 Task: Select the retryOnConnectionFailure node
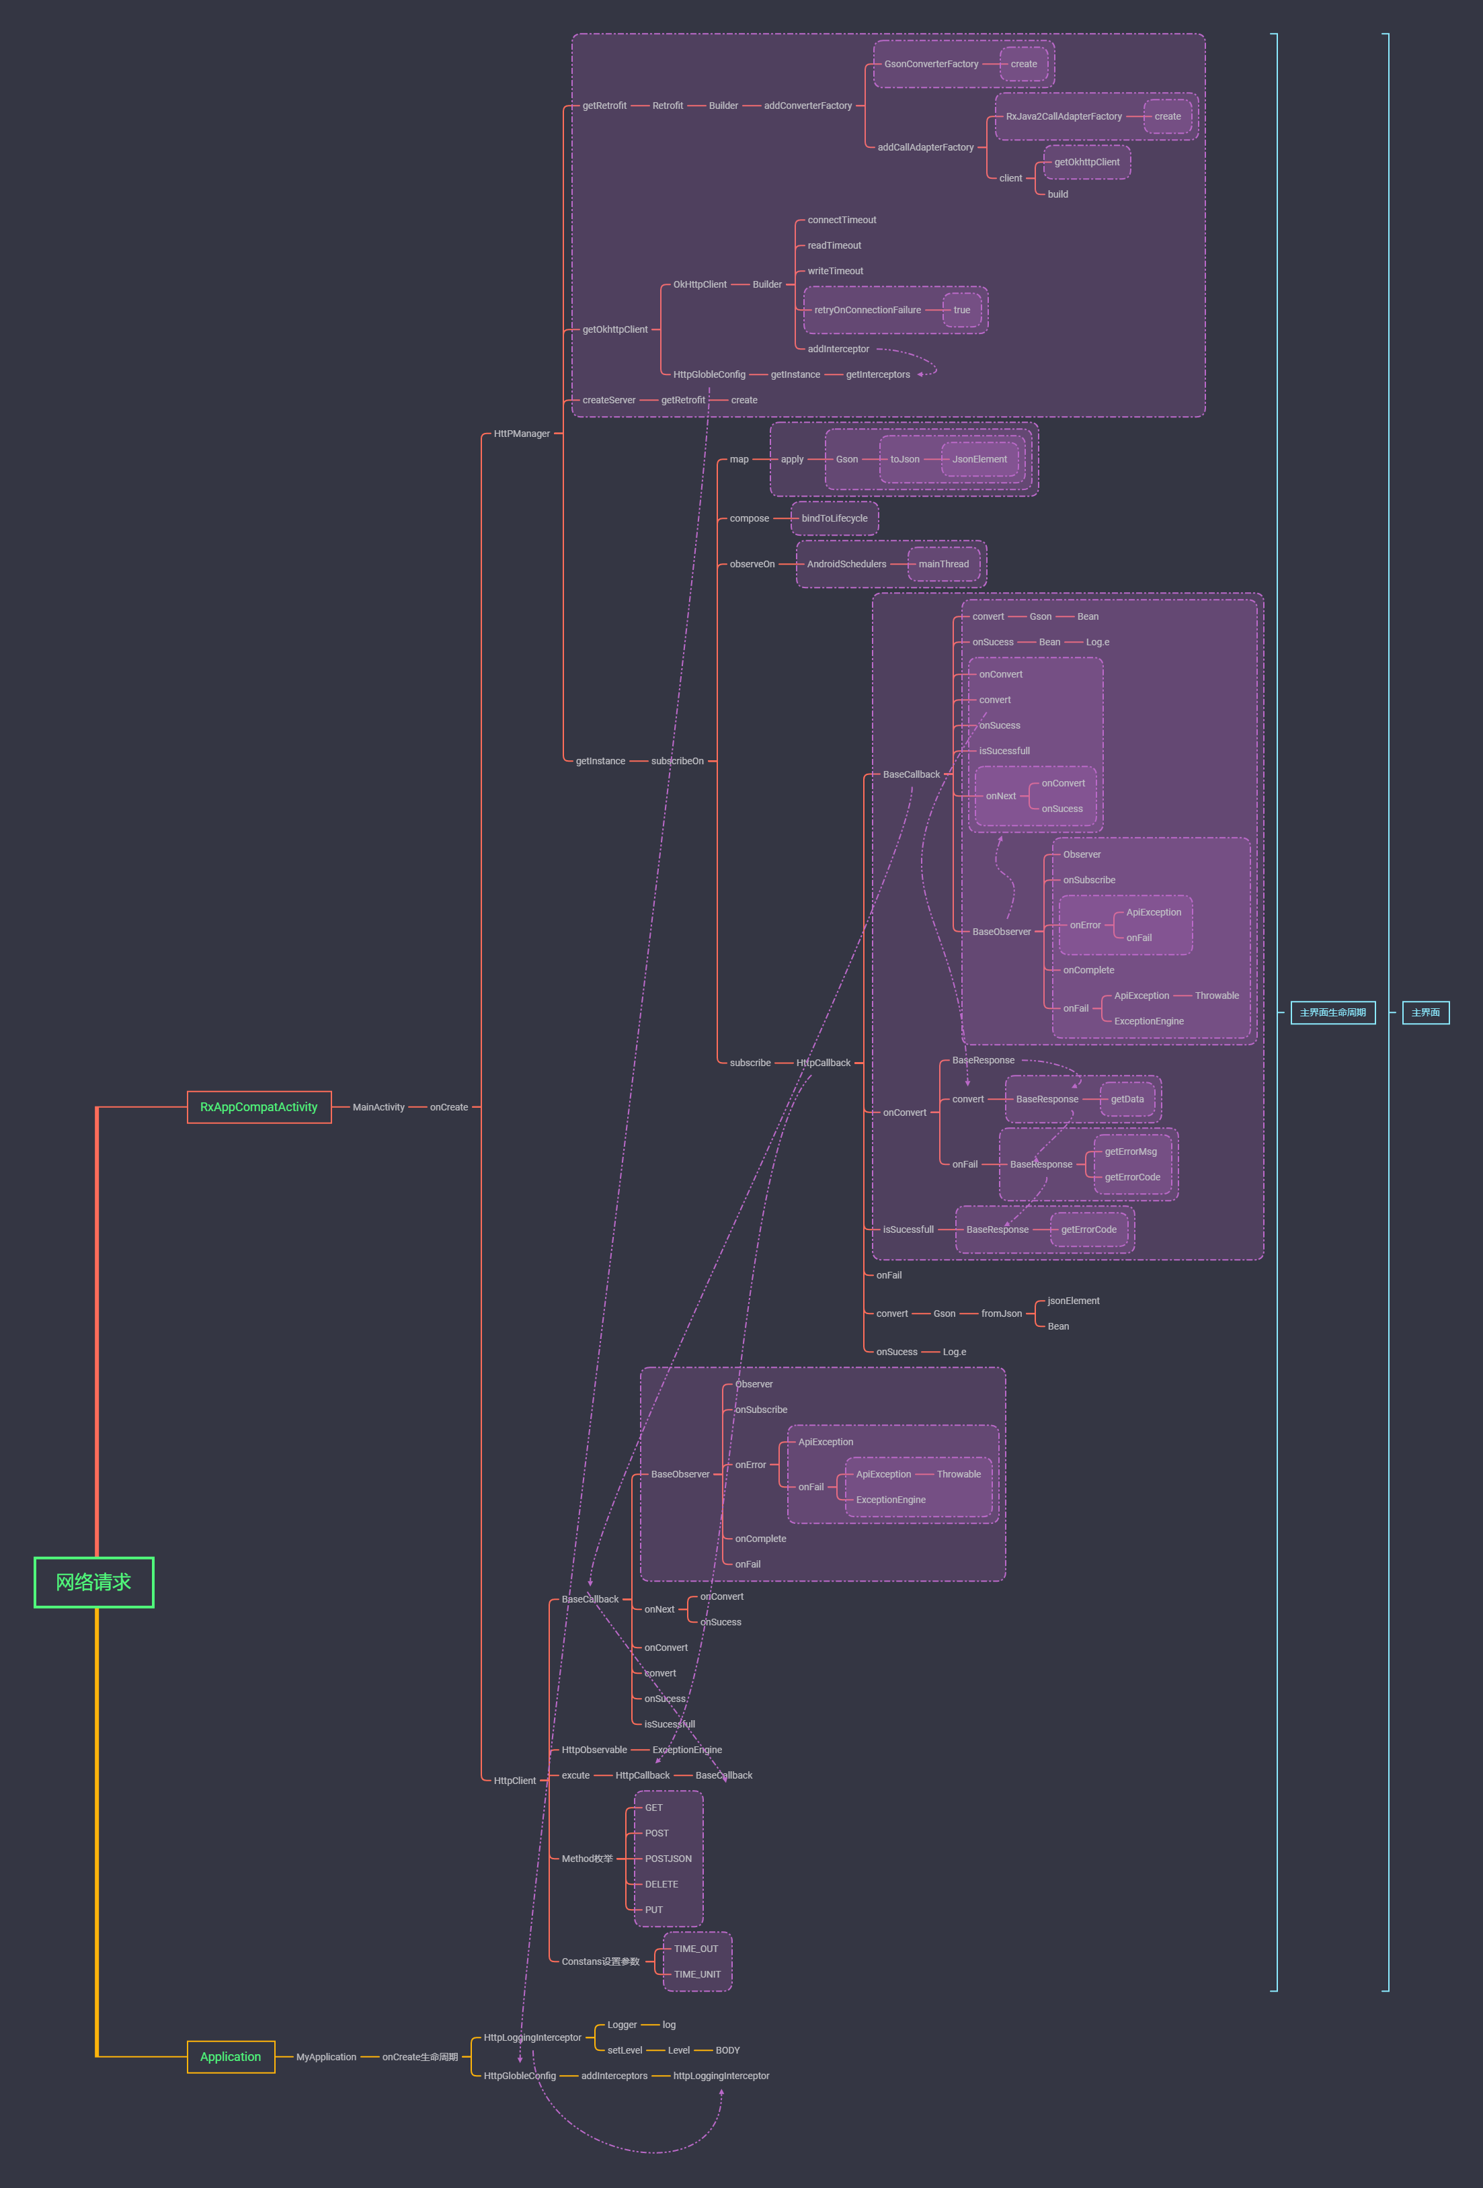(867, 310)
